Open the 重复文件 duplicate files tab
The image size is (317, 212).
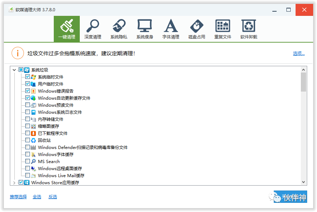(223, 29)
